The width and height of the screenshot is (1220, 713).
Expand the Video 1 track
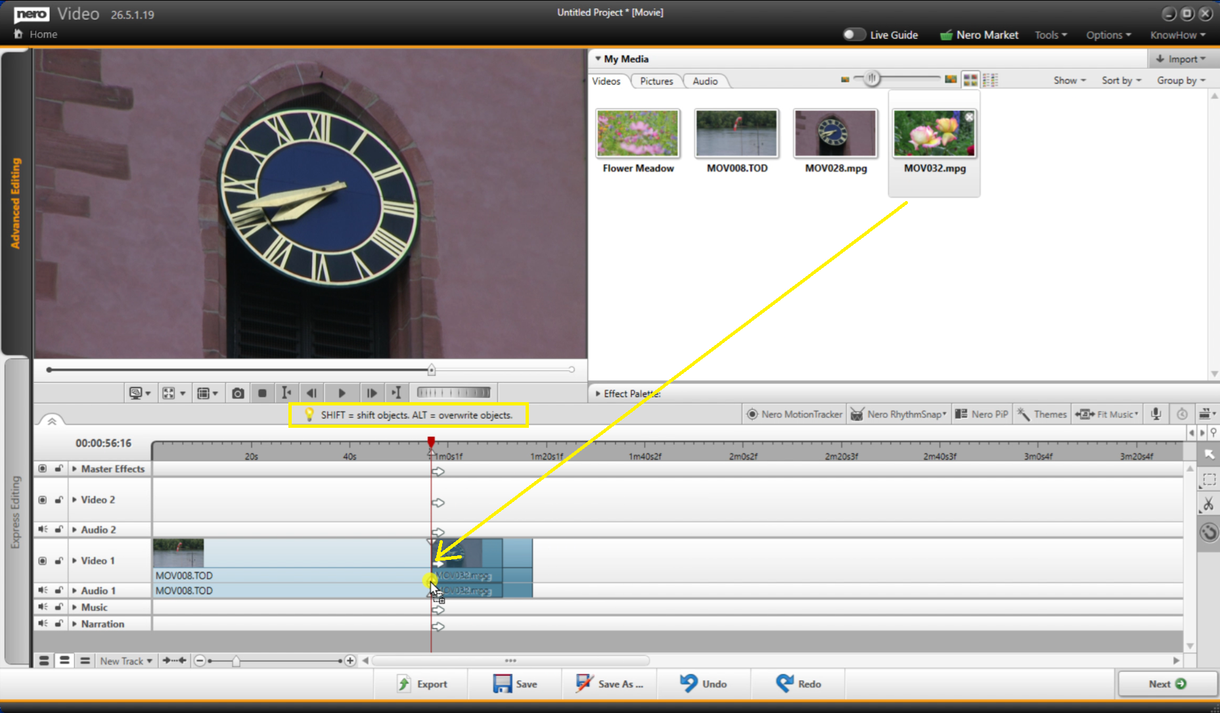tap(74, 561)
